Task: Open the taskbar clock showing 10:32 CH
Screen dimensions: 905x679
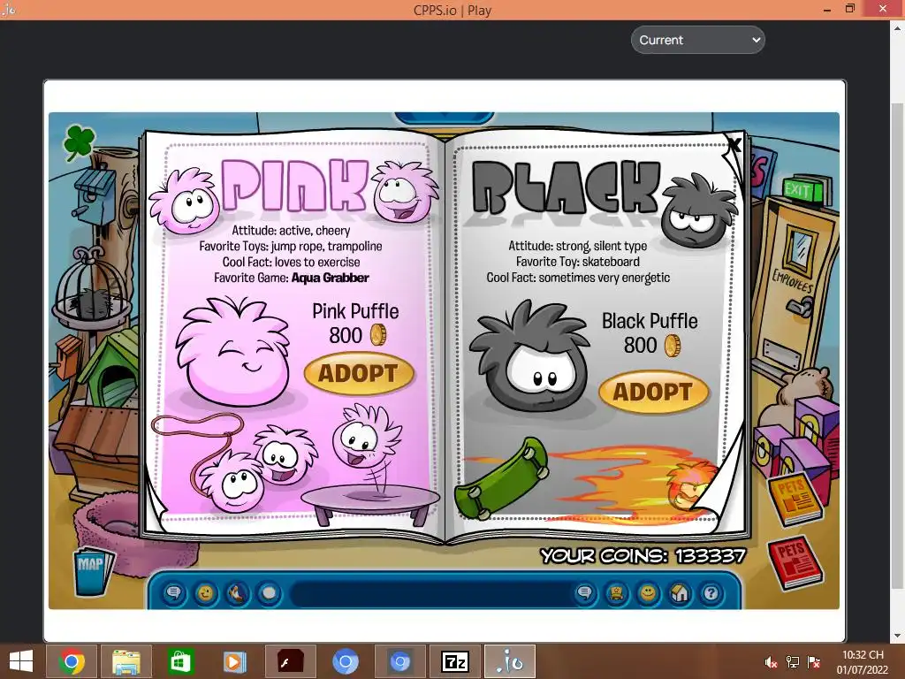Action: [863, 662]
